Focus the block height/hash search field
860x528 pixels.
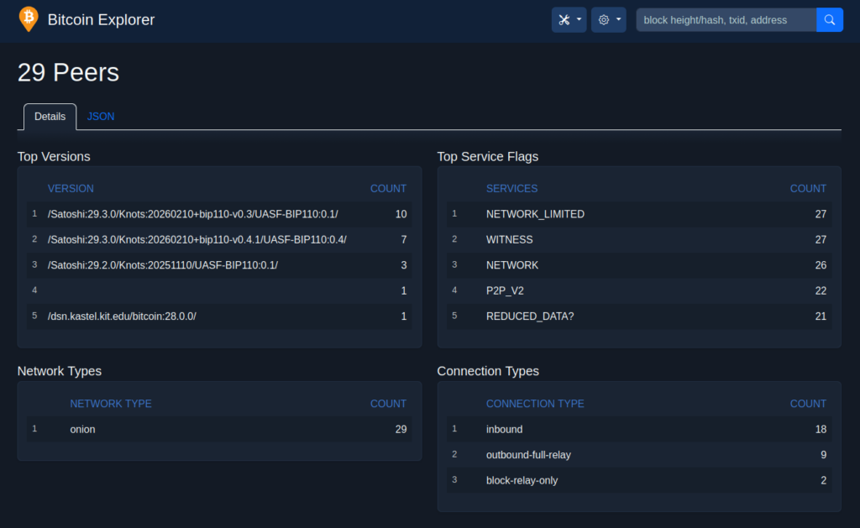click(x=726, y=20)
